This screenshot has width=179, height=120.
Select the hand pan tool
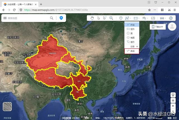(x=92, y=18)
